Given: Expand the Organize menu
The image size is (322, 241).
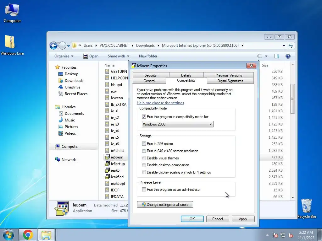Looking at the screenshot, I should pos(64,56).
